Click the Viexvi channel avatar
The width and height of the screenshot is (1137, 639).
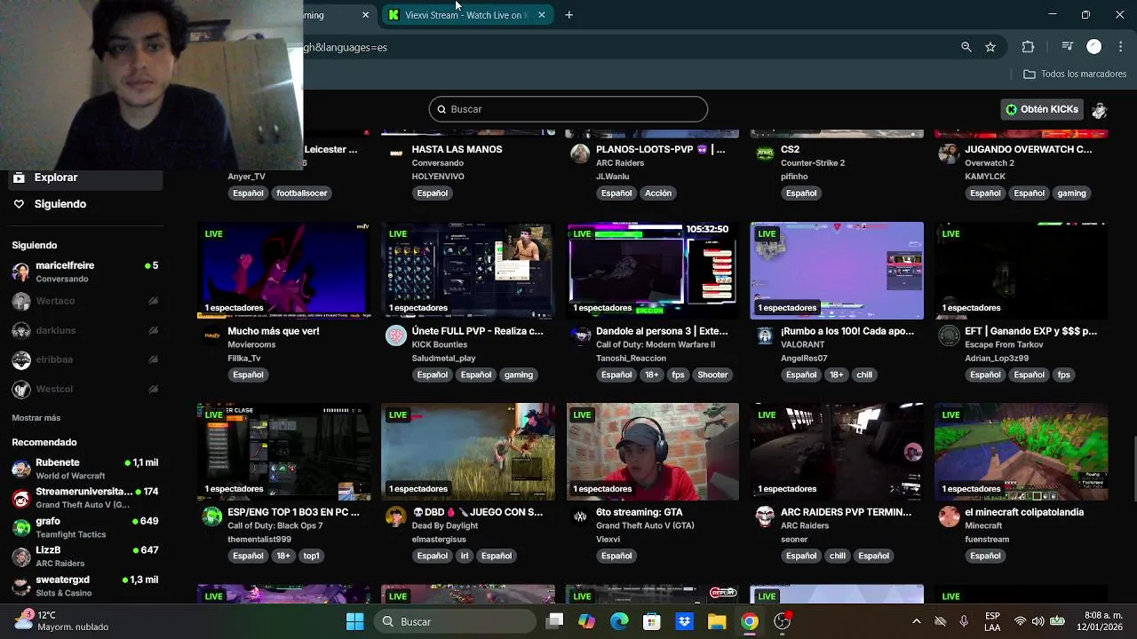(580, 517)
